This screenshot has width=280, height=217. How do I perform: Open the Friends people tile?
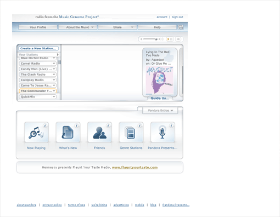click(99, 132)
